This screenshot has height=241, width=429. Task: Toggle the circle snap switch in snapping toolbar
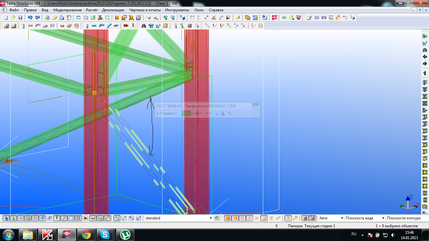coord(242,218)
